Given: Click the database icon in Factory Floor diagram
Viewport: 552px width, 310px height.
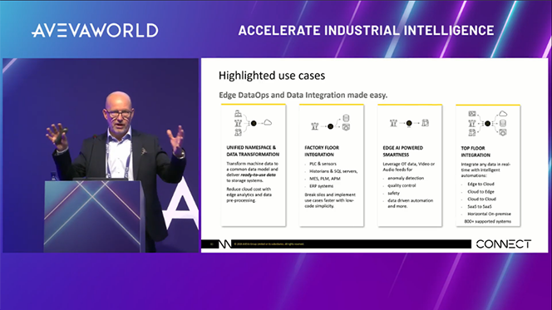Looking at the screenshot, I should pos(346,118).
